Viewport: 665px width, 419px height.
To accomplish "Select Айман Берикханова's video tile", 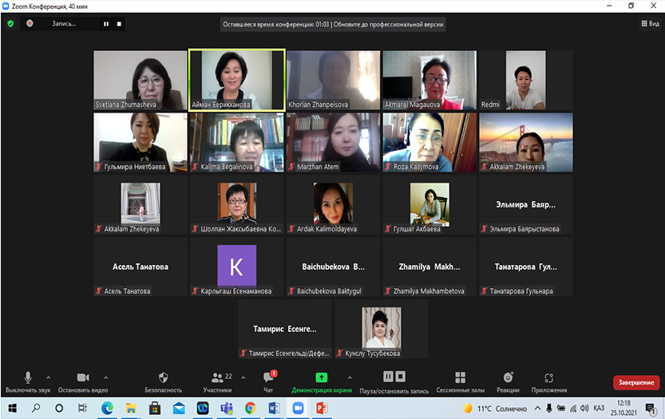I will [x=237, y=79].
